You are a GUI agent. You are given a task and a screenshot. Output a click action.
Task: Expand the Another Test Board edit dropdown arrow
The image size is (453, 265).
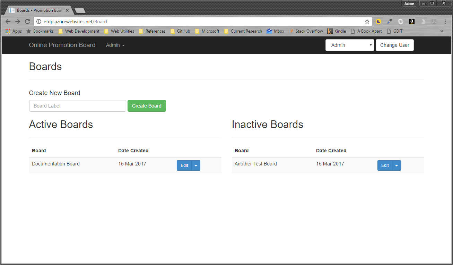pyautogui.click(x=397, y=165)
